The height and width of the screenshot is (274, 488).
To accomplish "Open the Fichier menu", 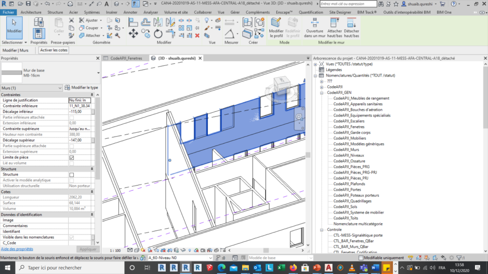I will coord(8,12).
